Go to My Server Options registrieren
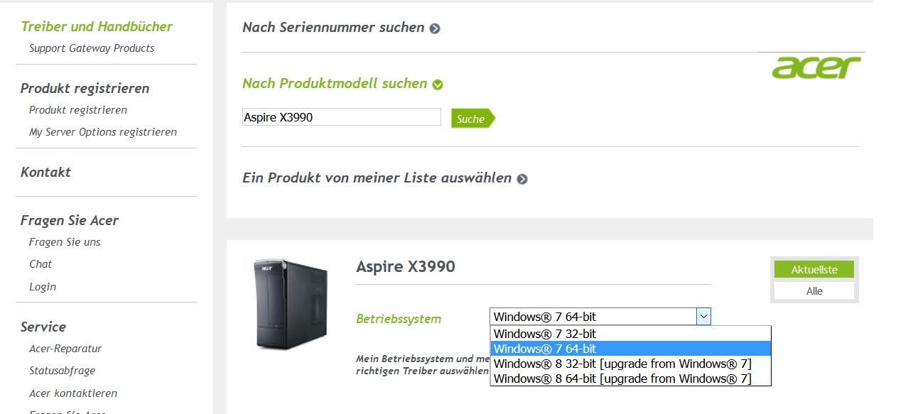This screenshot has height=414, width=913. tap(103, 132)
